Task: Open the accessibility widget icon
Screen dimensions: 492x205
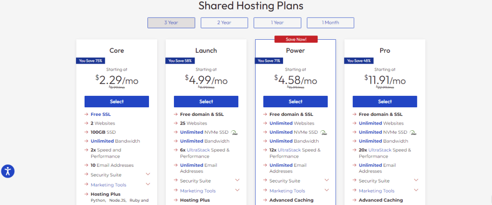Action: [x=8, y=171]
